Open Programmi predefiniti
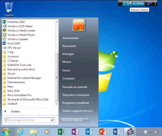Screen dimensions: 162x136 [x=76, y=103]
